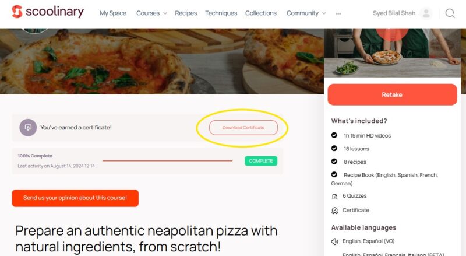Image resolution: width=466 pixels, height=256 pixels.
Task: Open the more options ellipsis menu
Action: (339, 13)
